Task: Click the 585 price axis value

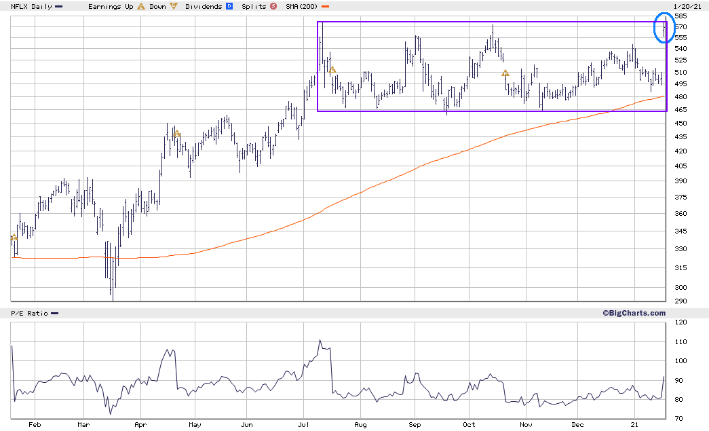Action: tap(681, 16)
